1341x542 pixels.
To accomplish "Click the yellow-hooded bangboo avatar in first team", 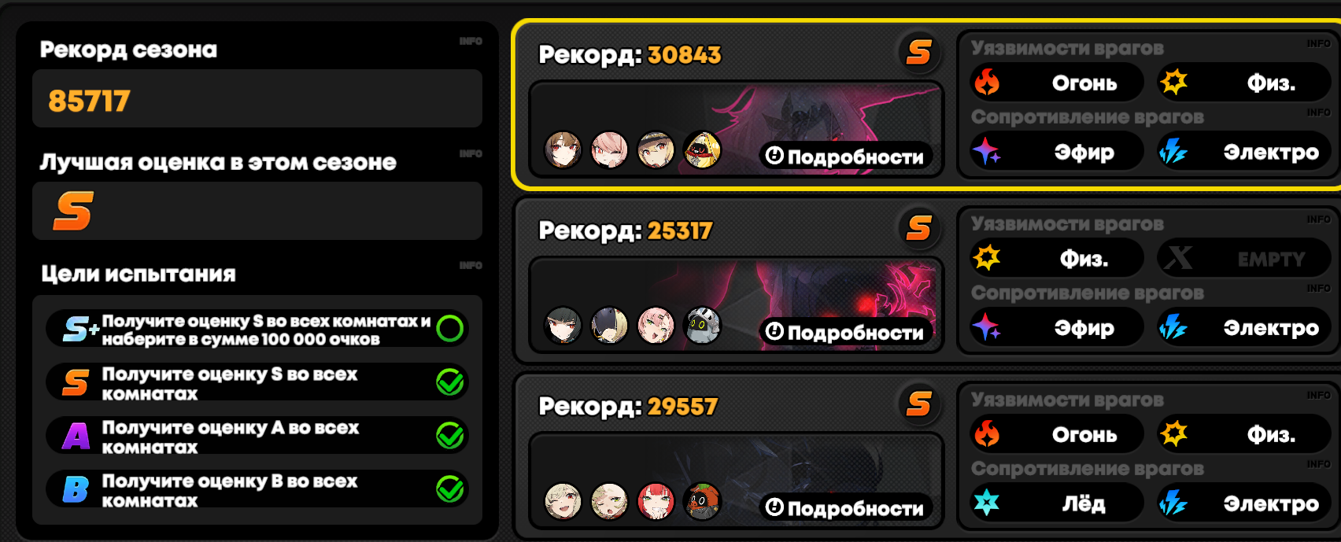I will pos(702,149).
